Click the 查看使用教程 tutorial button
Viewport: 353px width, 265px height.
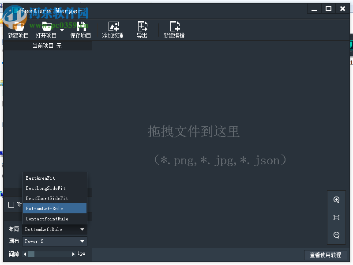pos(326,255)
